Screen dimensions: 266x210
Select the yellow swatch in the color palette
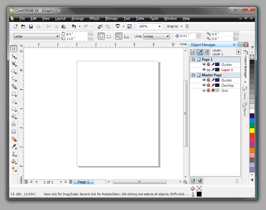click(252, 130)
